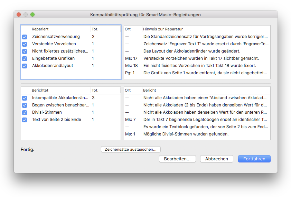The width and height of the screenshot is (291, 197).
Task: Select the Eingebettete Grafiken row text
Action: [53, 58]
